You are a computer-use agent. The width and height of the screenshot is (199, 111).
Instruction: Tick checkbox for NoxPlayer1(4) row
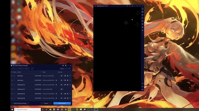click(x=12, y=98)
